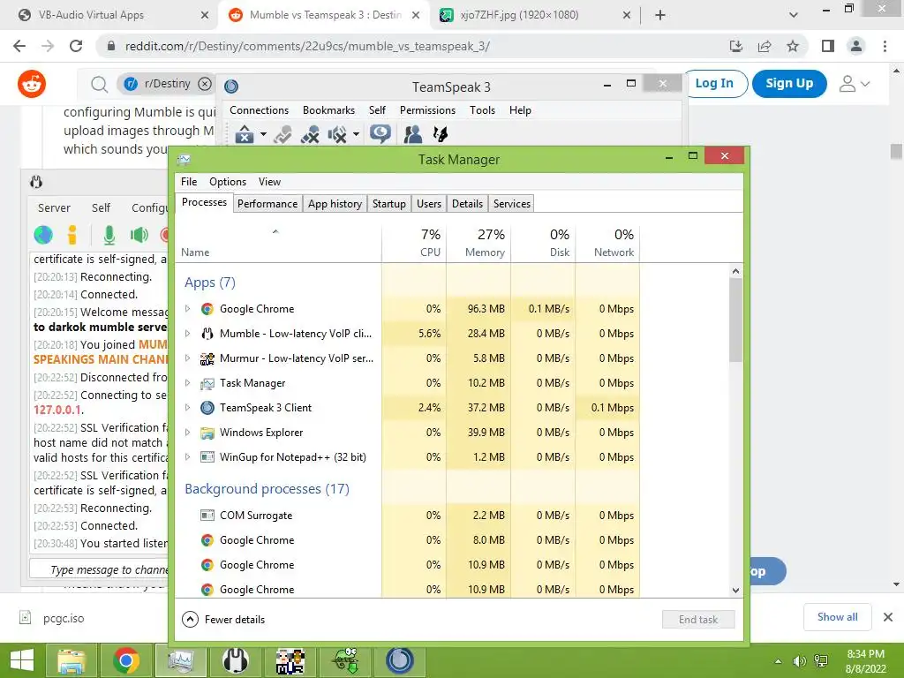904x678 pixels.
Task: Open the Details tab
Action: pos(467,204)
